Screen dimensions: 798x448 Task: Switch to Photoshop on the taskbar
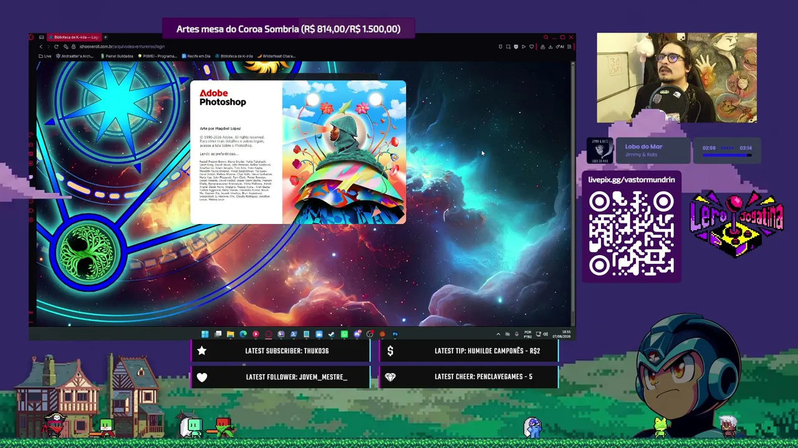[x=395, y=334]
